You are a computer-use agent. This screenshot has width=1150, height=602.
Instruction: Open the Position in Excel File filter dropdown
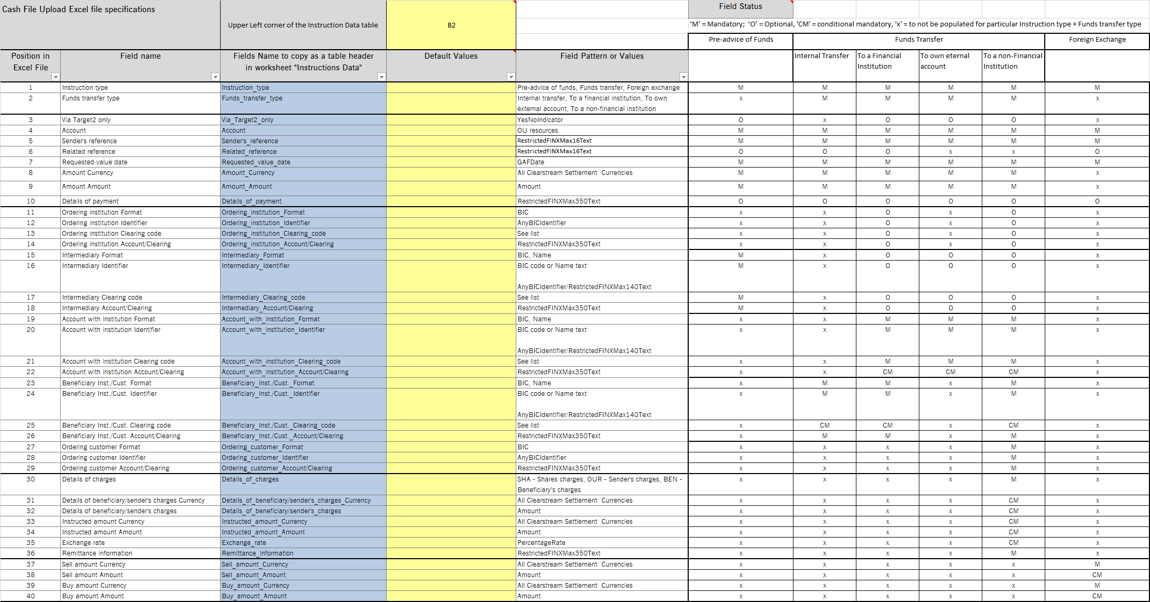coord(56,77)
